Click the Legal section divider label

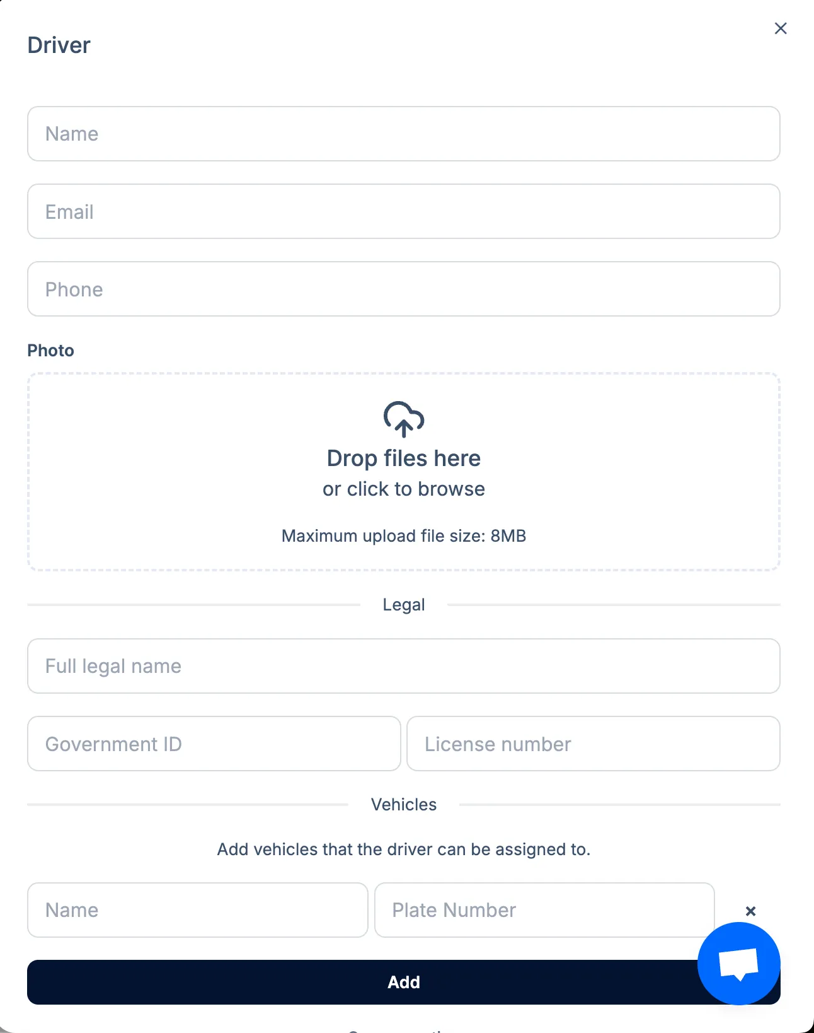404,604
